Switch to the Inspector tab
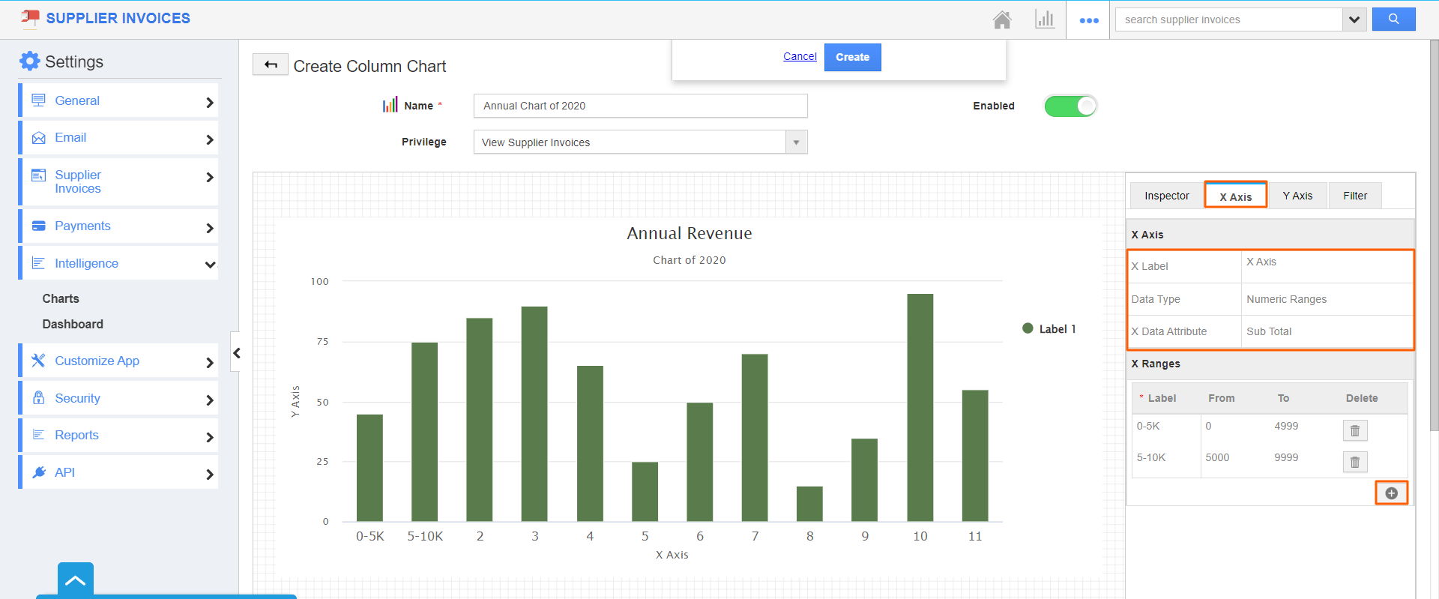This screenshot has width=1439, height=599. tap(1166, 196)
